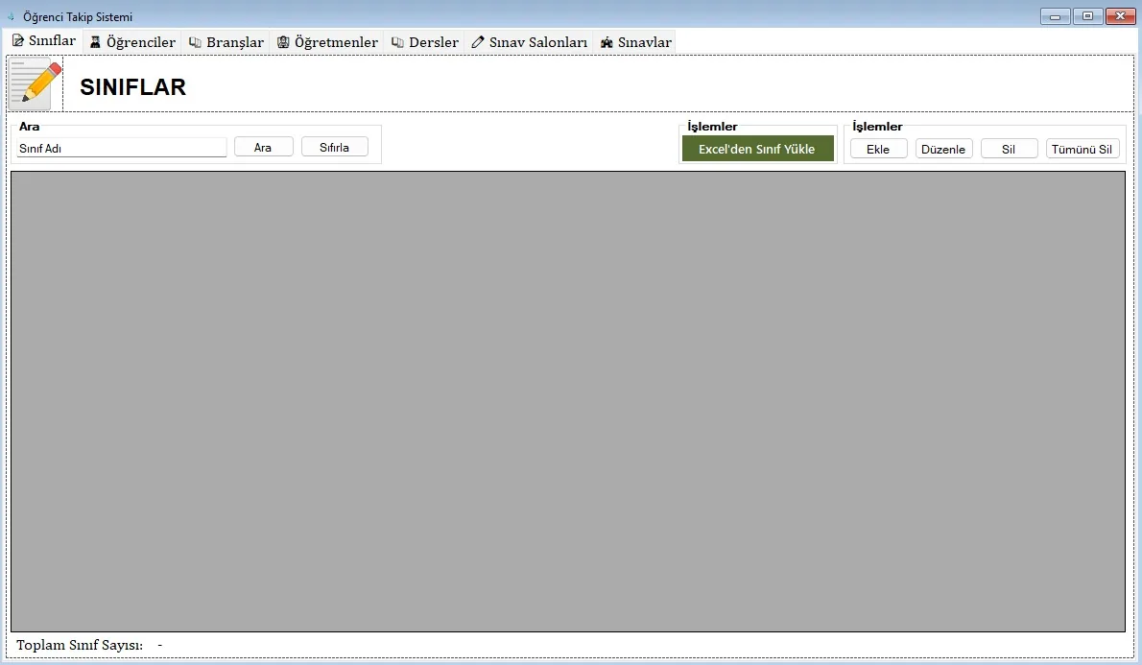Switch to the Sınıflar tab
1142x665 pixels.
(44, 41)
